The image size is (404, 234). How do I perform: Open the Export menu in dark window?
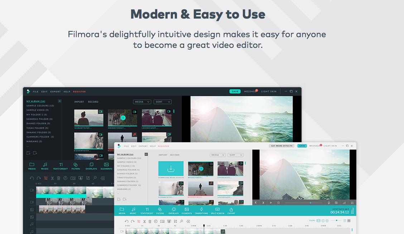pos(56,92)
